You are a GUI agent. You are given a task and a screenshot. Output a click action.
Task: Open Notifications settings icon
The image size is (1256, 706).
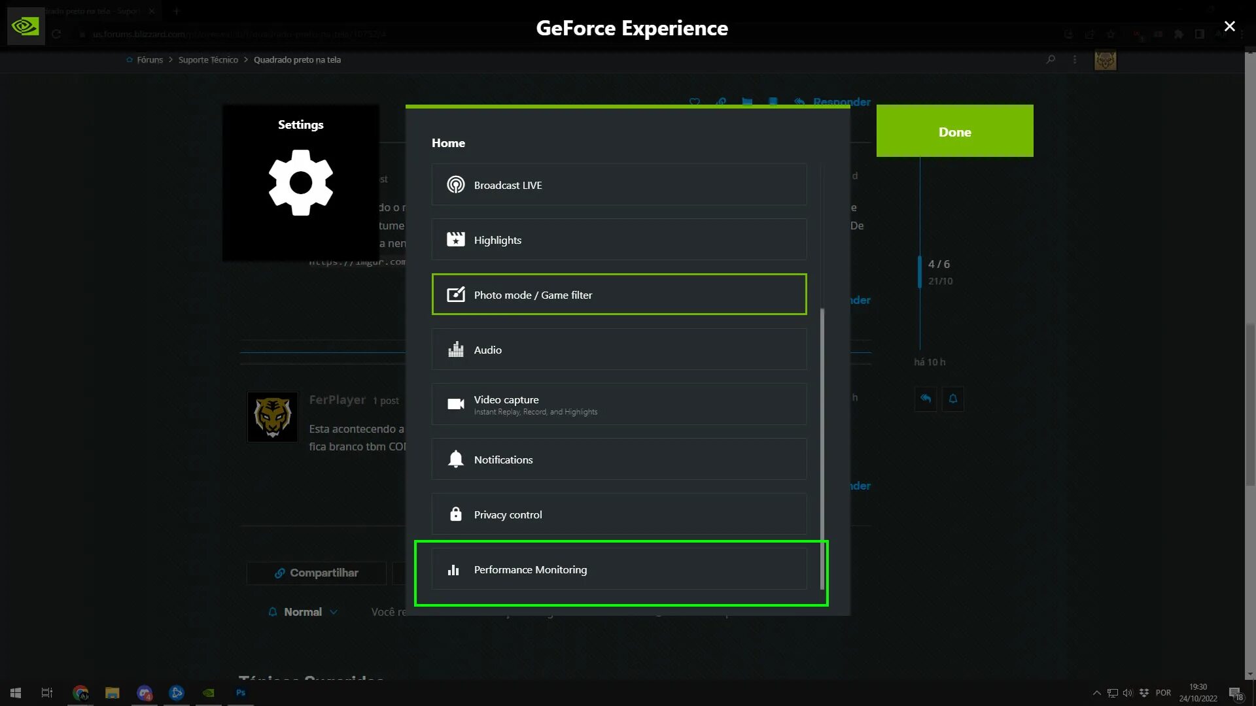pos(455,459)
